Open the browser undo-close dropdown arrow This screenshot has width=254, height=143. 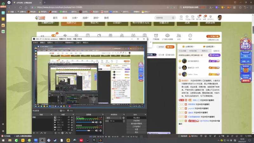click(x=248, y=7)
